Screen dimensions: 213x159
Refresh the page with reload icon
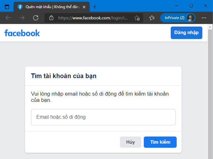pos(36,18)
